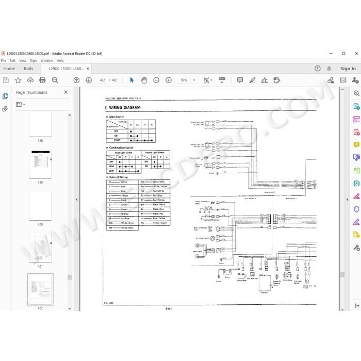Image resolution: width=361 pixels, height=361 pixels.
Task: Open the Stamp tool
Action: click(277, 80)
